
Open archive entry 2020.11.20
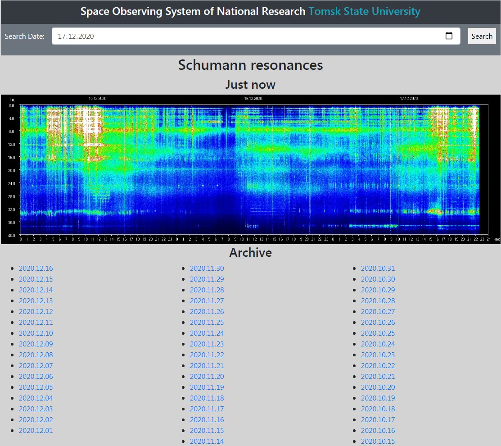pos(207,377)
